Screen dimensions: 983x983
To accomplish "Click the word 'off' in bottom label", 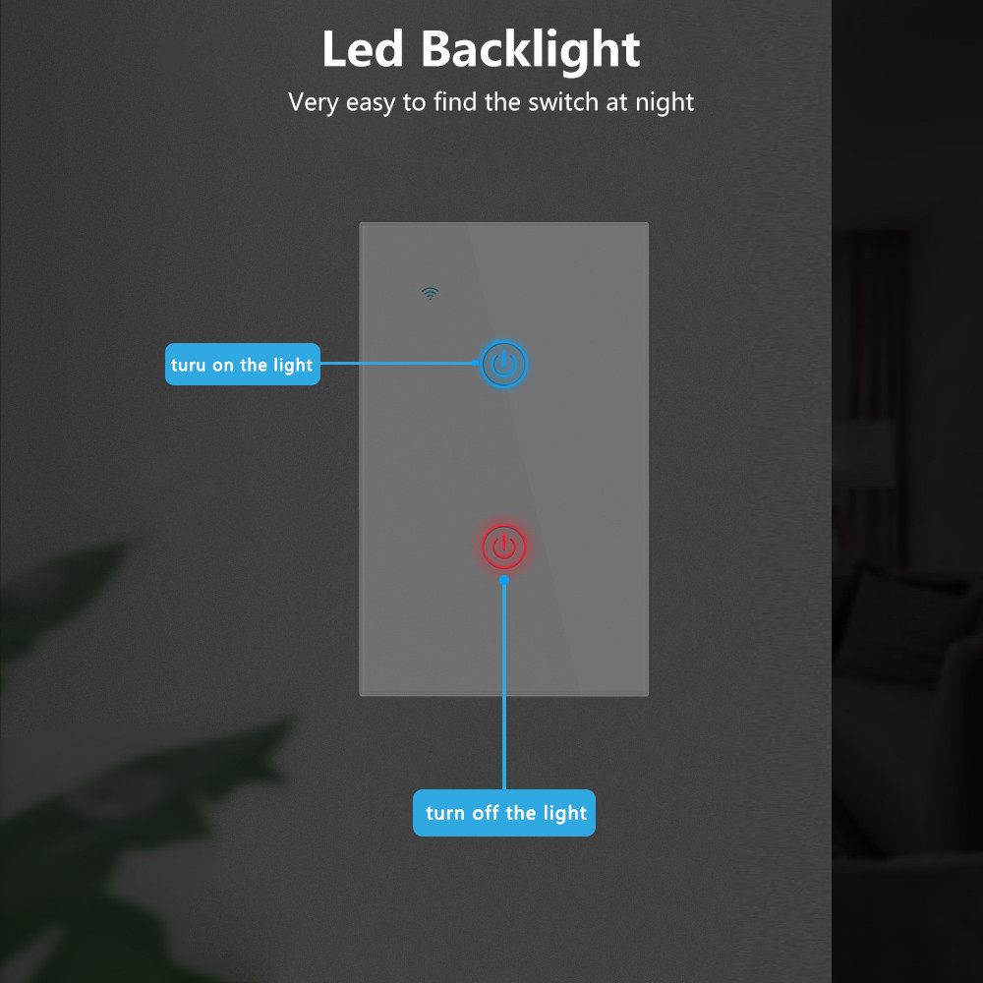I will coord(486,813).
